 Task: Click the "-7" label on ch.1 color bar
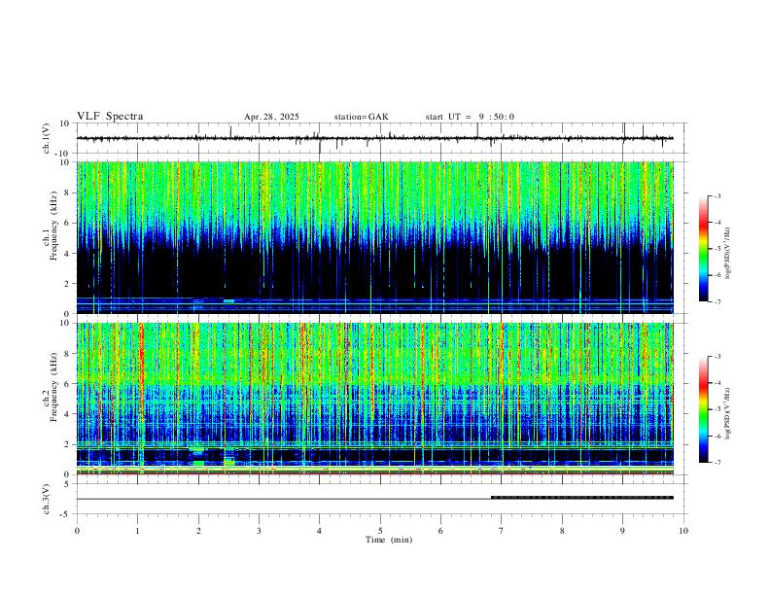717,302
